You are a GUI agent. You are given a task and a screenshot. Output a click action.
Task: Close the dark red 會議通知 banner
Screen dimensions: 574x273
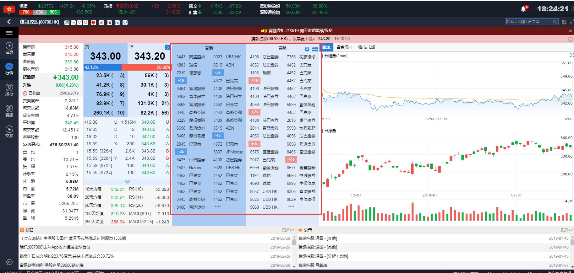coord(571,31)
